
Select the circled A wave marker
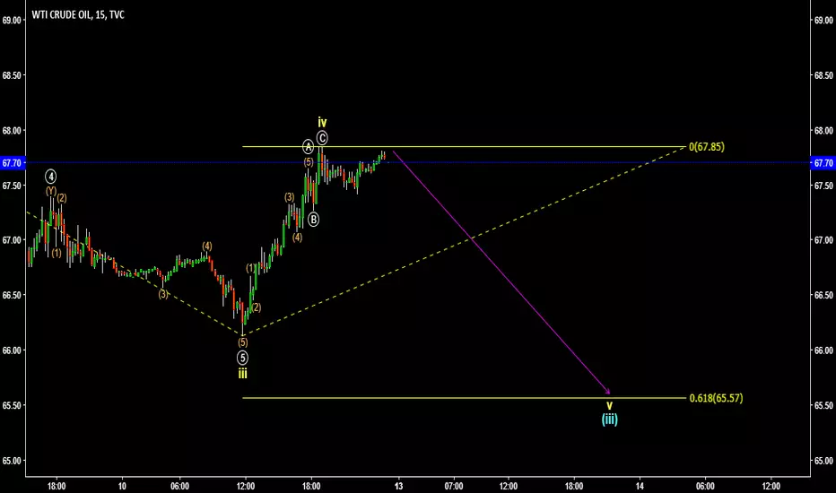click(309, 146)
